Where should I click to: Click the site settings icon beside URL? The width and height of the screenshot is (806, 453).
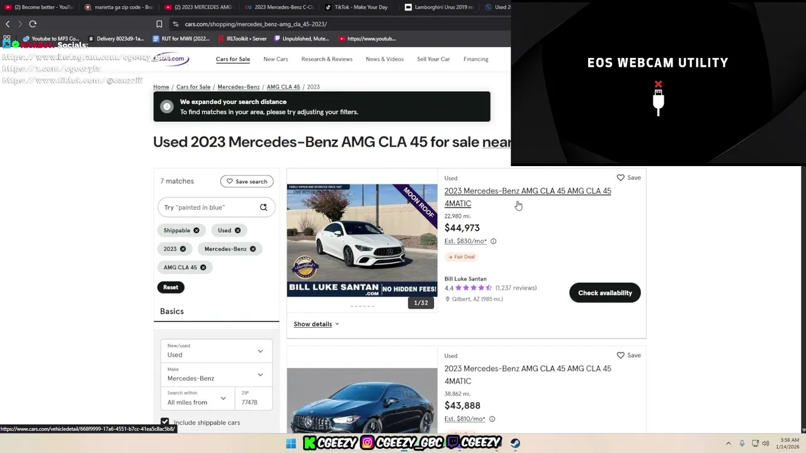coord(175,24)
